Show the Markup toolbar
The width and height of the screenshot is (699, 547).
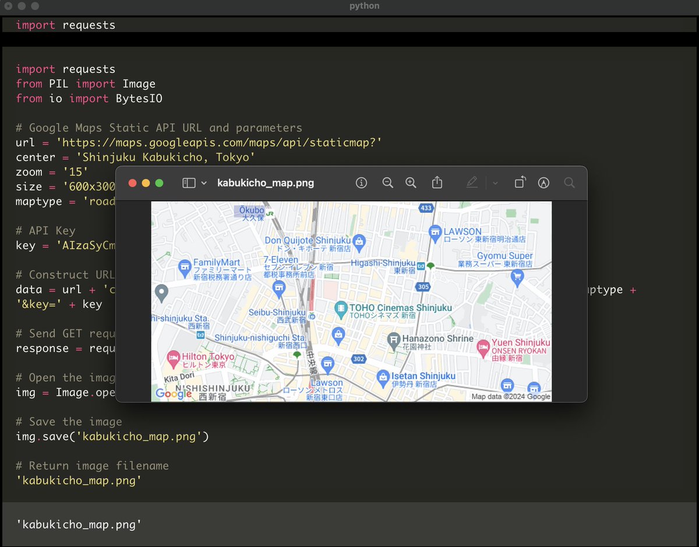(x=543, y=183)
